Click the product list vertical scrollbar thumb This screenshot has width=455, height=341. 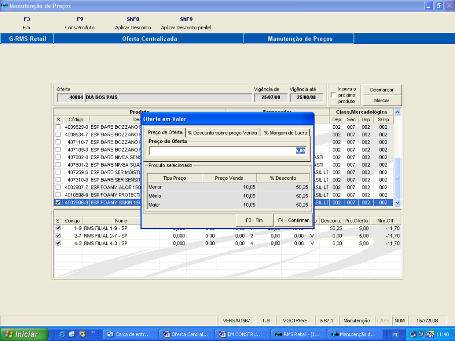pos(397,177)
